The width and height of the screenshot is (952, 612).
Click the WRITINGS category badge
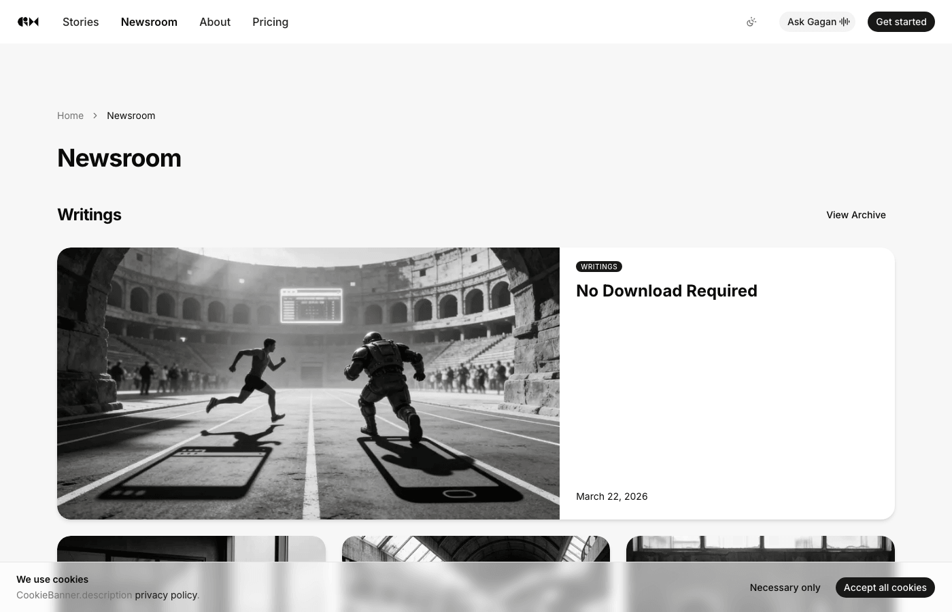coord(598,267)
